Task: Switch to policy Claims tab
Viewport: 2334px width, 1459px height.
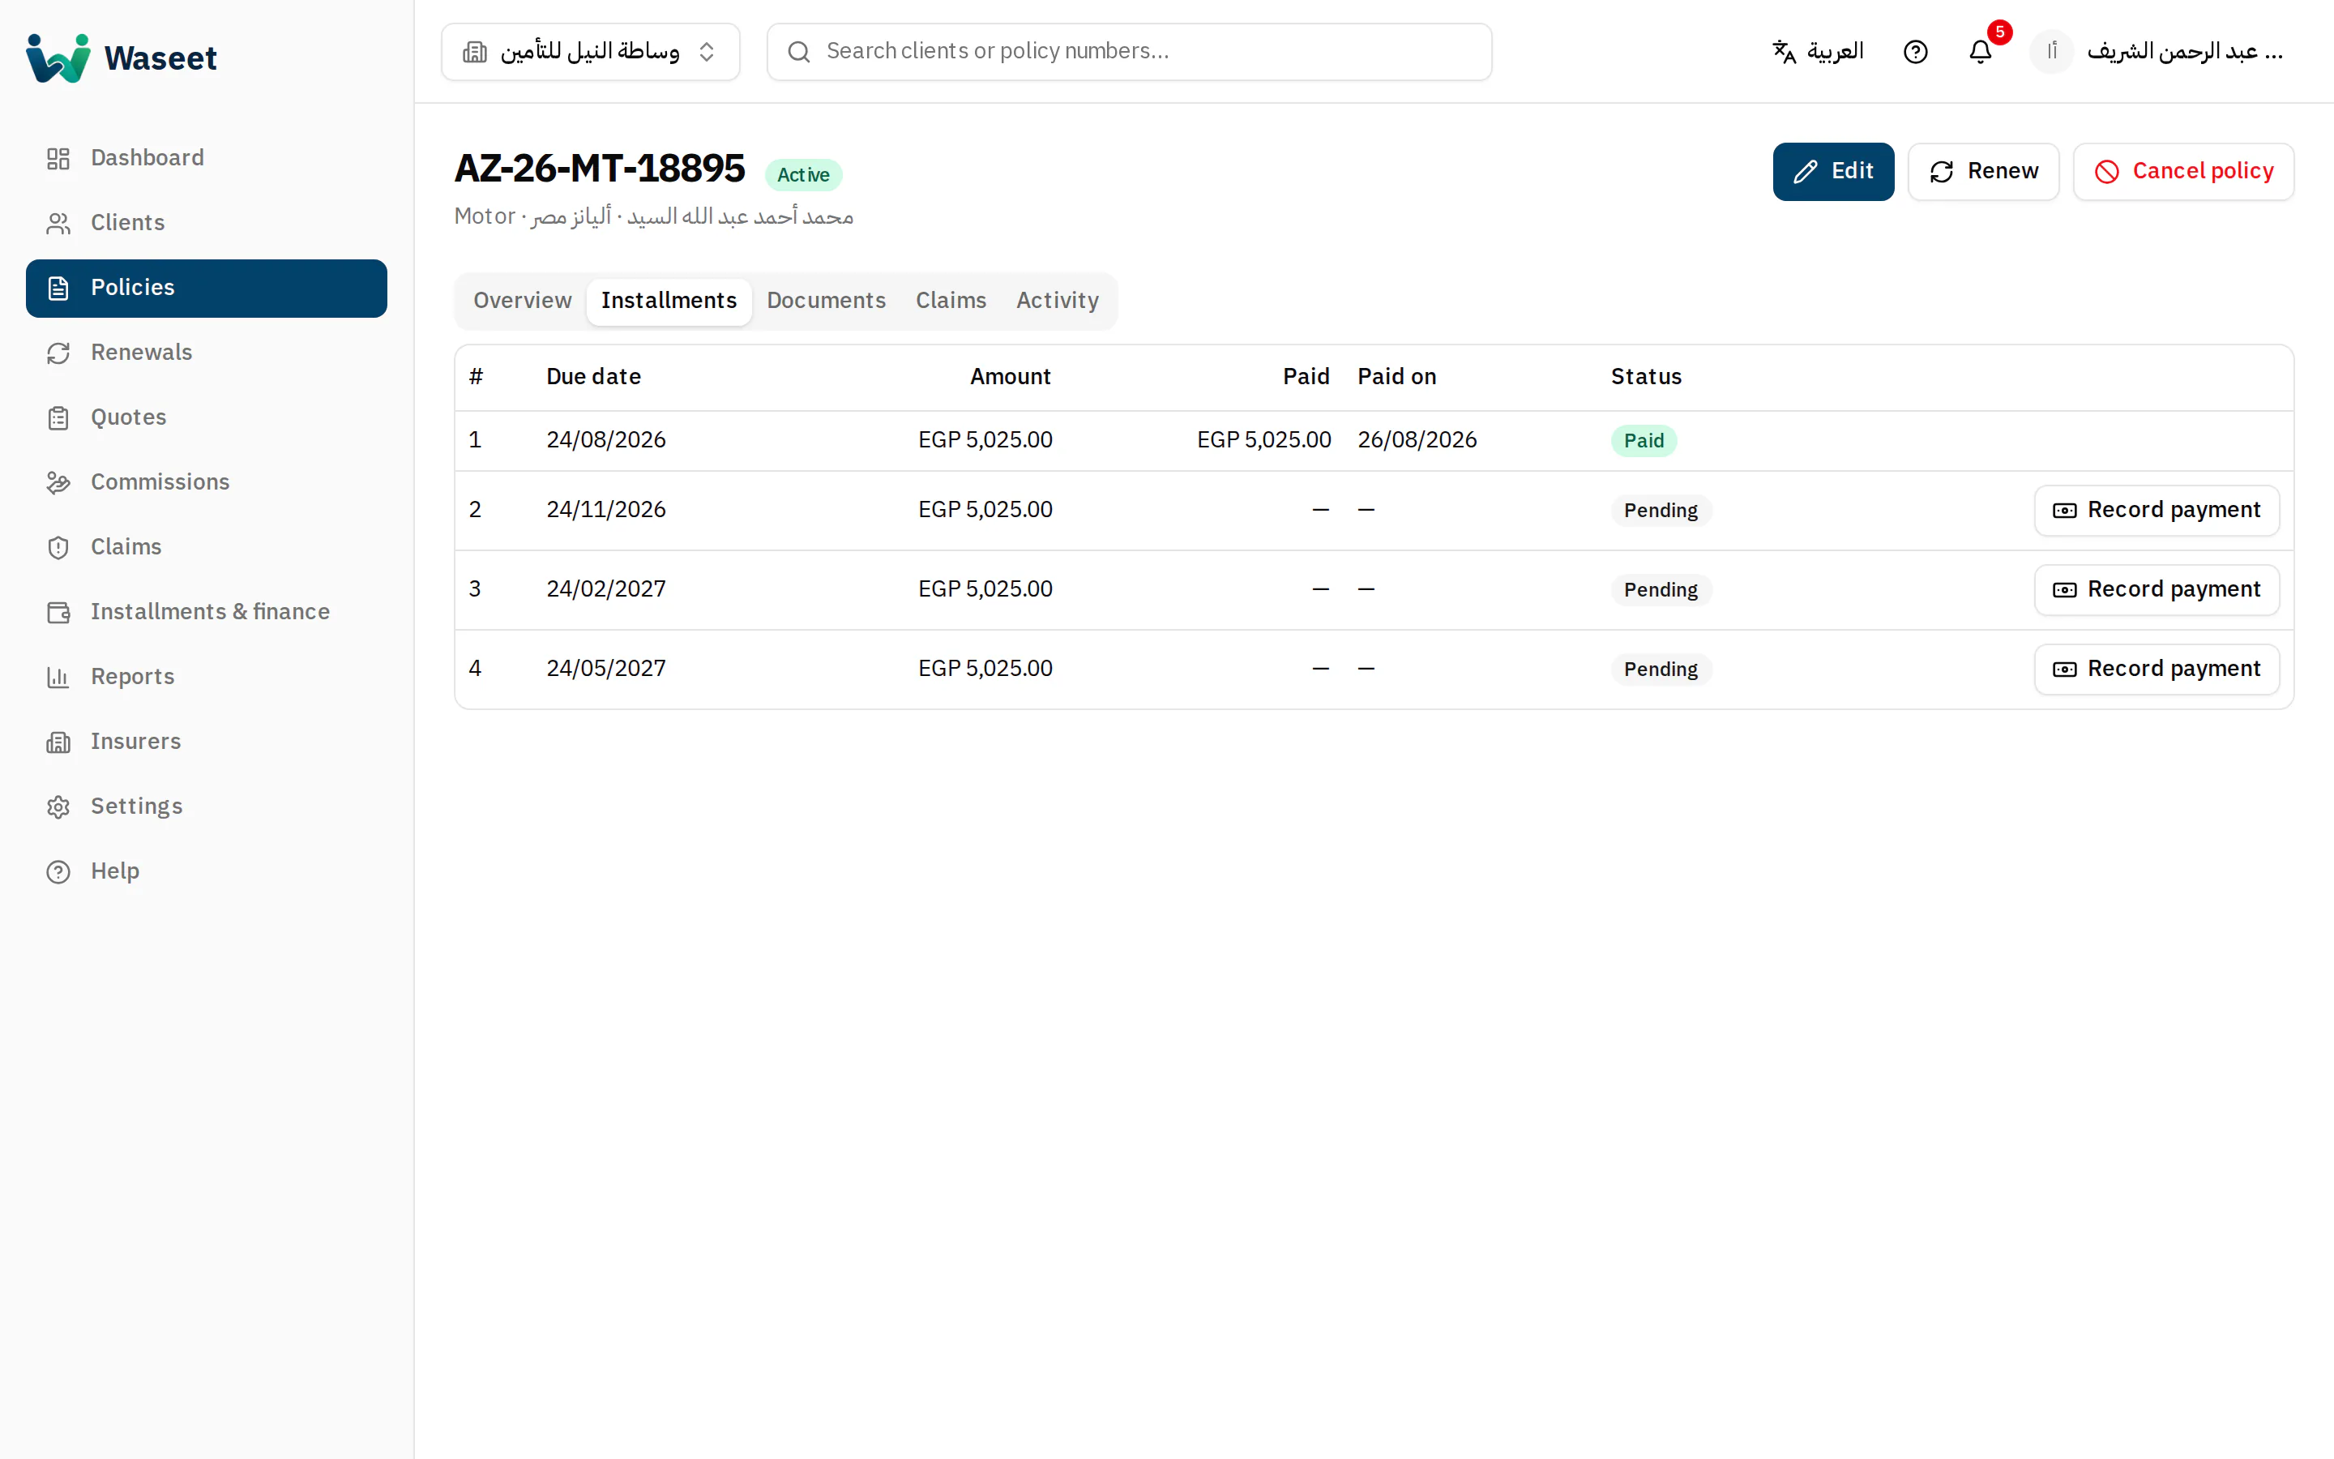Action: [950, 301]
